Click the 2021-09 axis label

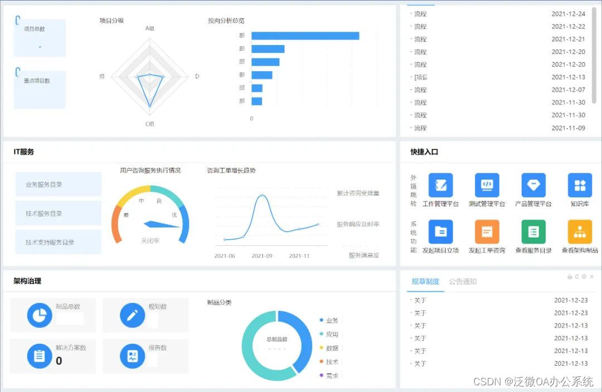262,256
